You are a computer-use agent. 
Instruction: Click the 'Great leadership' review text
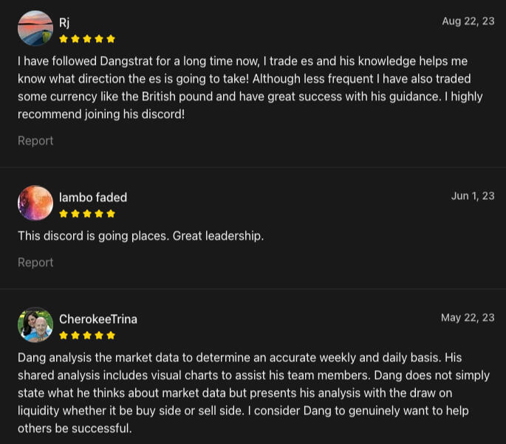[x=140, y=236]
